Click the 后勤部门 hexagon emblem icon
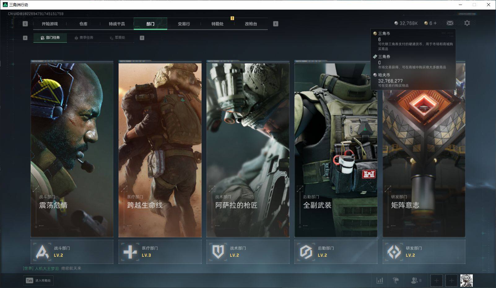 [306, 252]
